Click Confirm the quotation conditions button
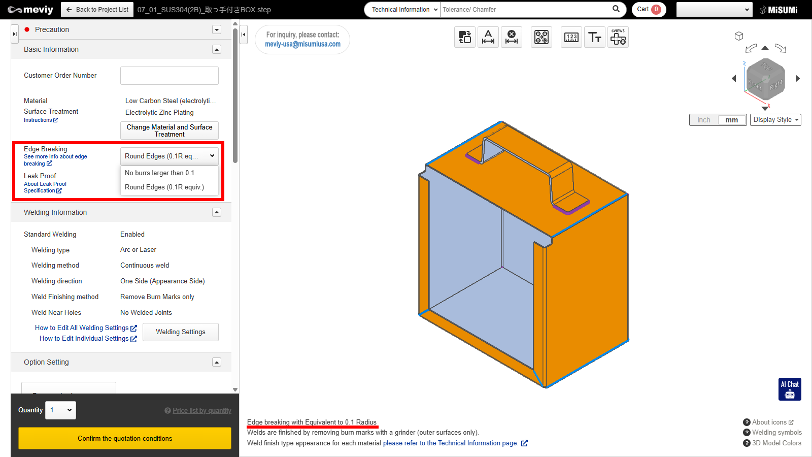This screenshot has width=812, height=457. (125, 438)
